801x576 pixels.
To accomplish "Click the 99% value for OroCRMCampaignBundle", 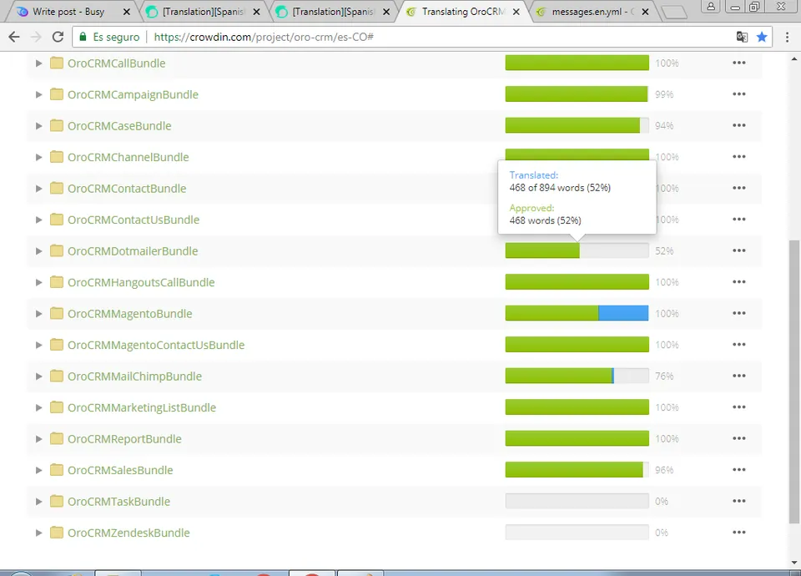I will [664, 94].
